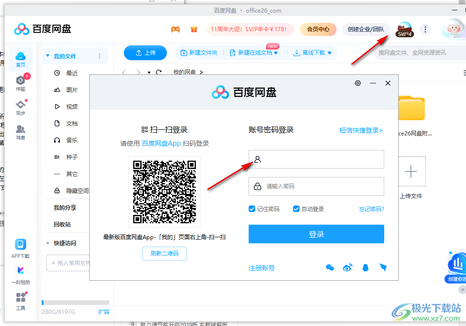The image size is (466, 326).
Task: Open the three-dot more menu in header
Action: [425, 29]
